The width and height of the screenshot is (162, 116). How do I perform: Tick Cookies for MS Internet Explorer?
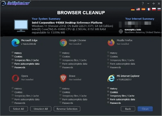pyautogui.click(x=108, y=92)
